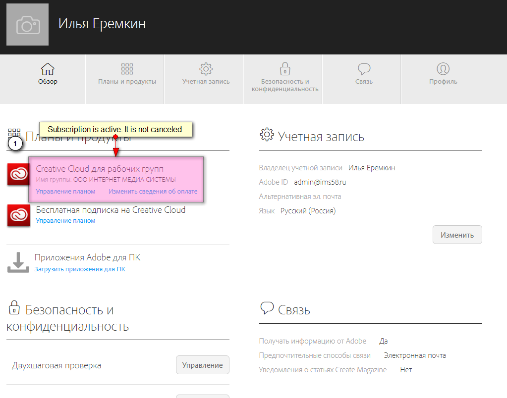Click the download apps arrow icon
This screenshot has height=398, width=507.
pyautogui.click(x=18, y=262)
